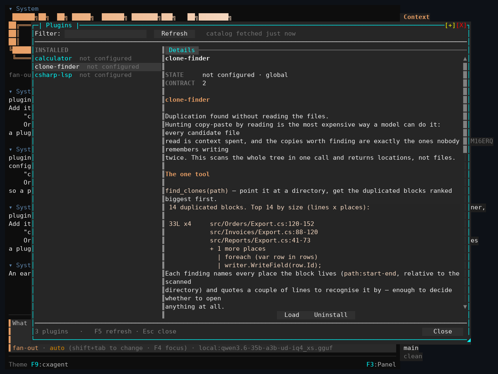Select the calculator plugin row
Image resolution: width=498 pixels, height=374 pixels.
[x=98, y=58]
